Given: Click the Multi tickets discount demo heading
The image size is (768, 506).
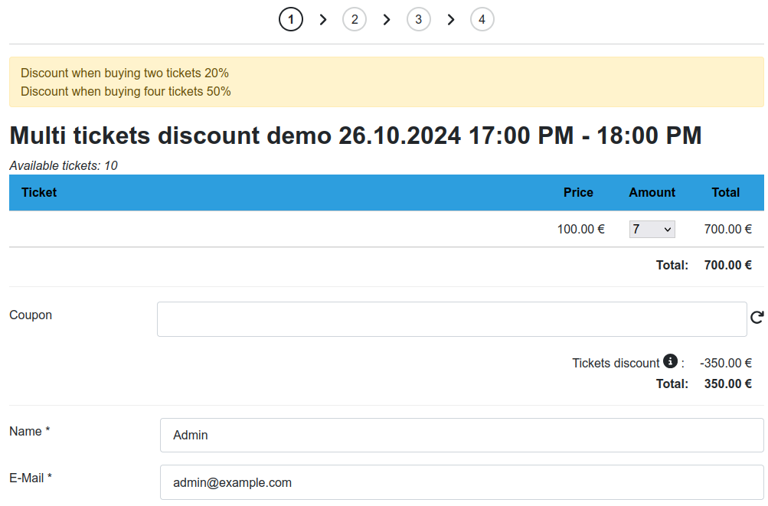Looking at the screenshot, I should [x=355, y=136].
